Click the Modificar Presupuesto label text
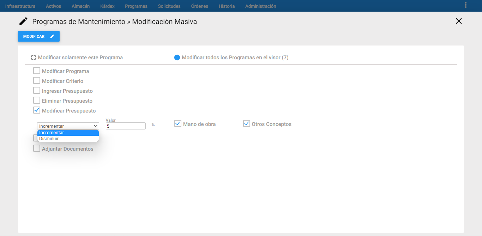482x236 pixels. coord(69,111)
